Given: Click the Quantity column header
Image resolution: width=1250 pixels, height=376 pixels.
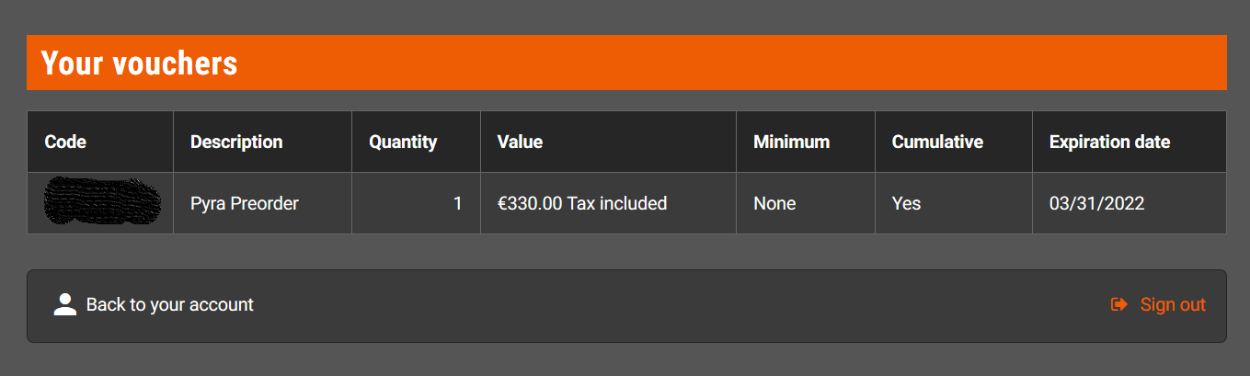Looking at the screenshot, I should pos(403,142).
